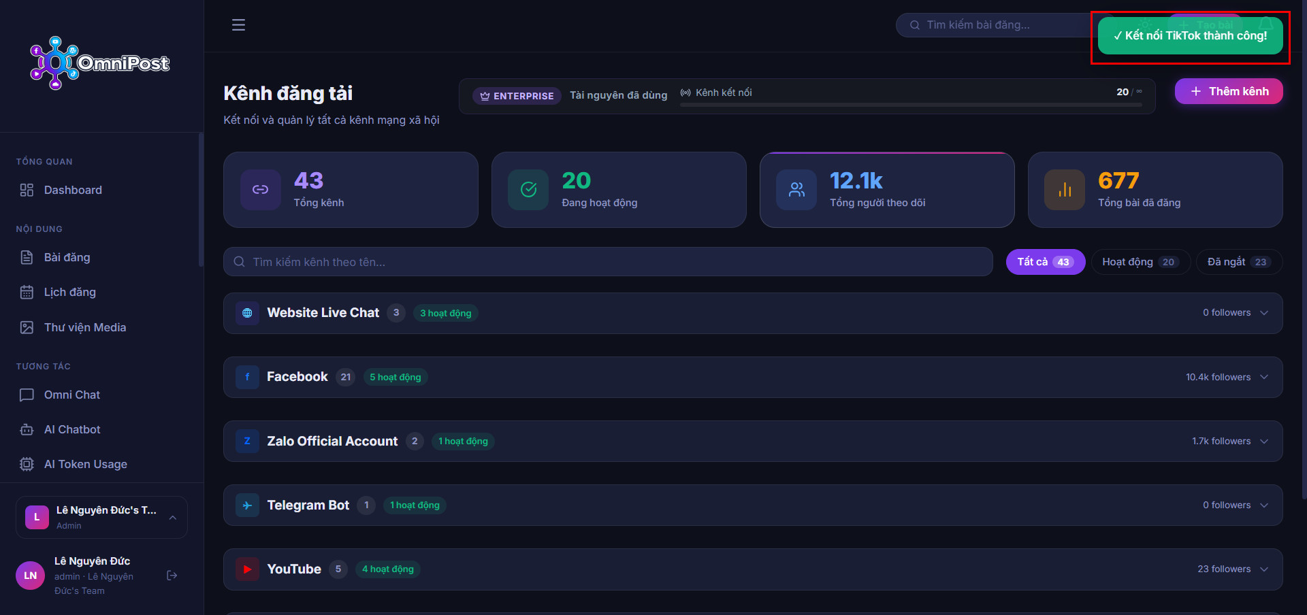Image resolution: width=1307 pixels, height=615 pixels.
Task: Focus the Tìm kiếm kênh theo tên field
Action: pyautogui.click(x=608, y=262)
